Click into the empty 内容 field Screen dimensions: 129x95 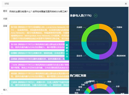[x=39, y=19]
